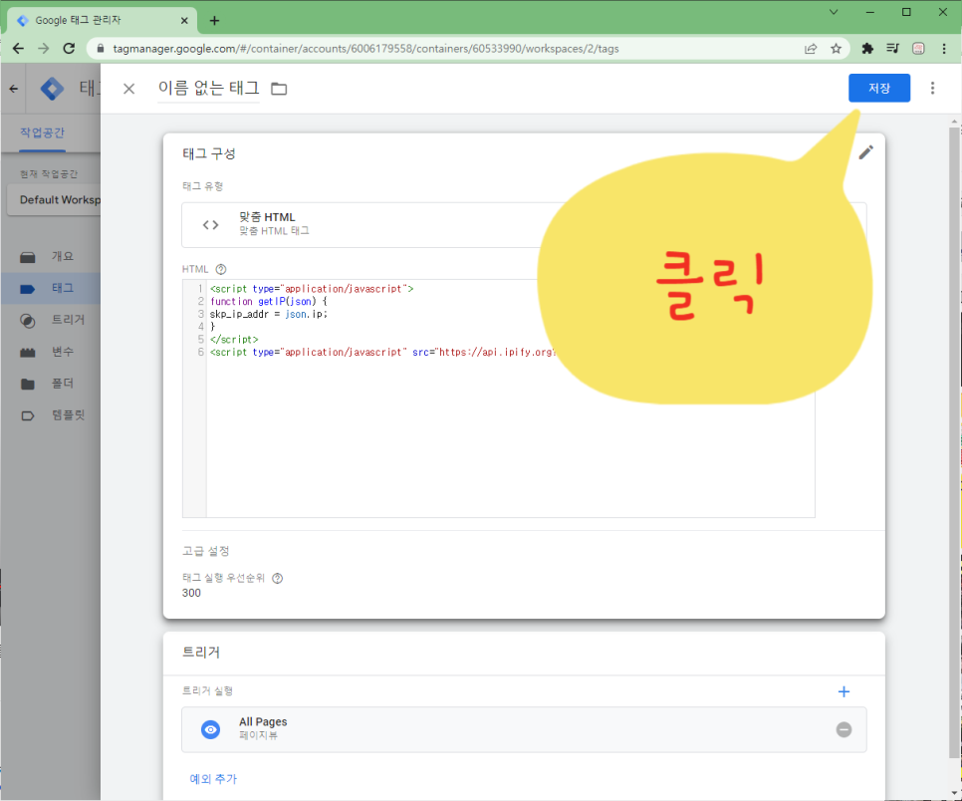The image size is (962, 801).
Task: Click inside the HTML code editor
Action: pos(498,399)
